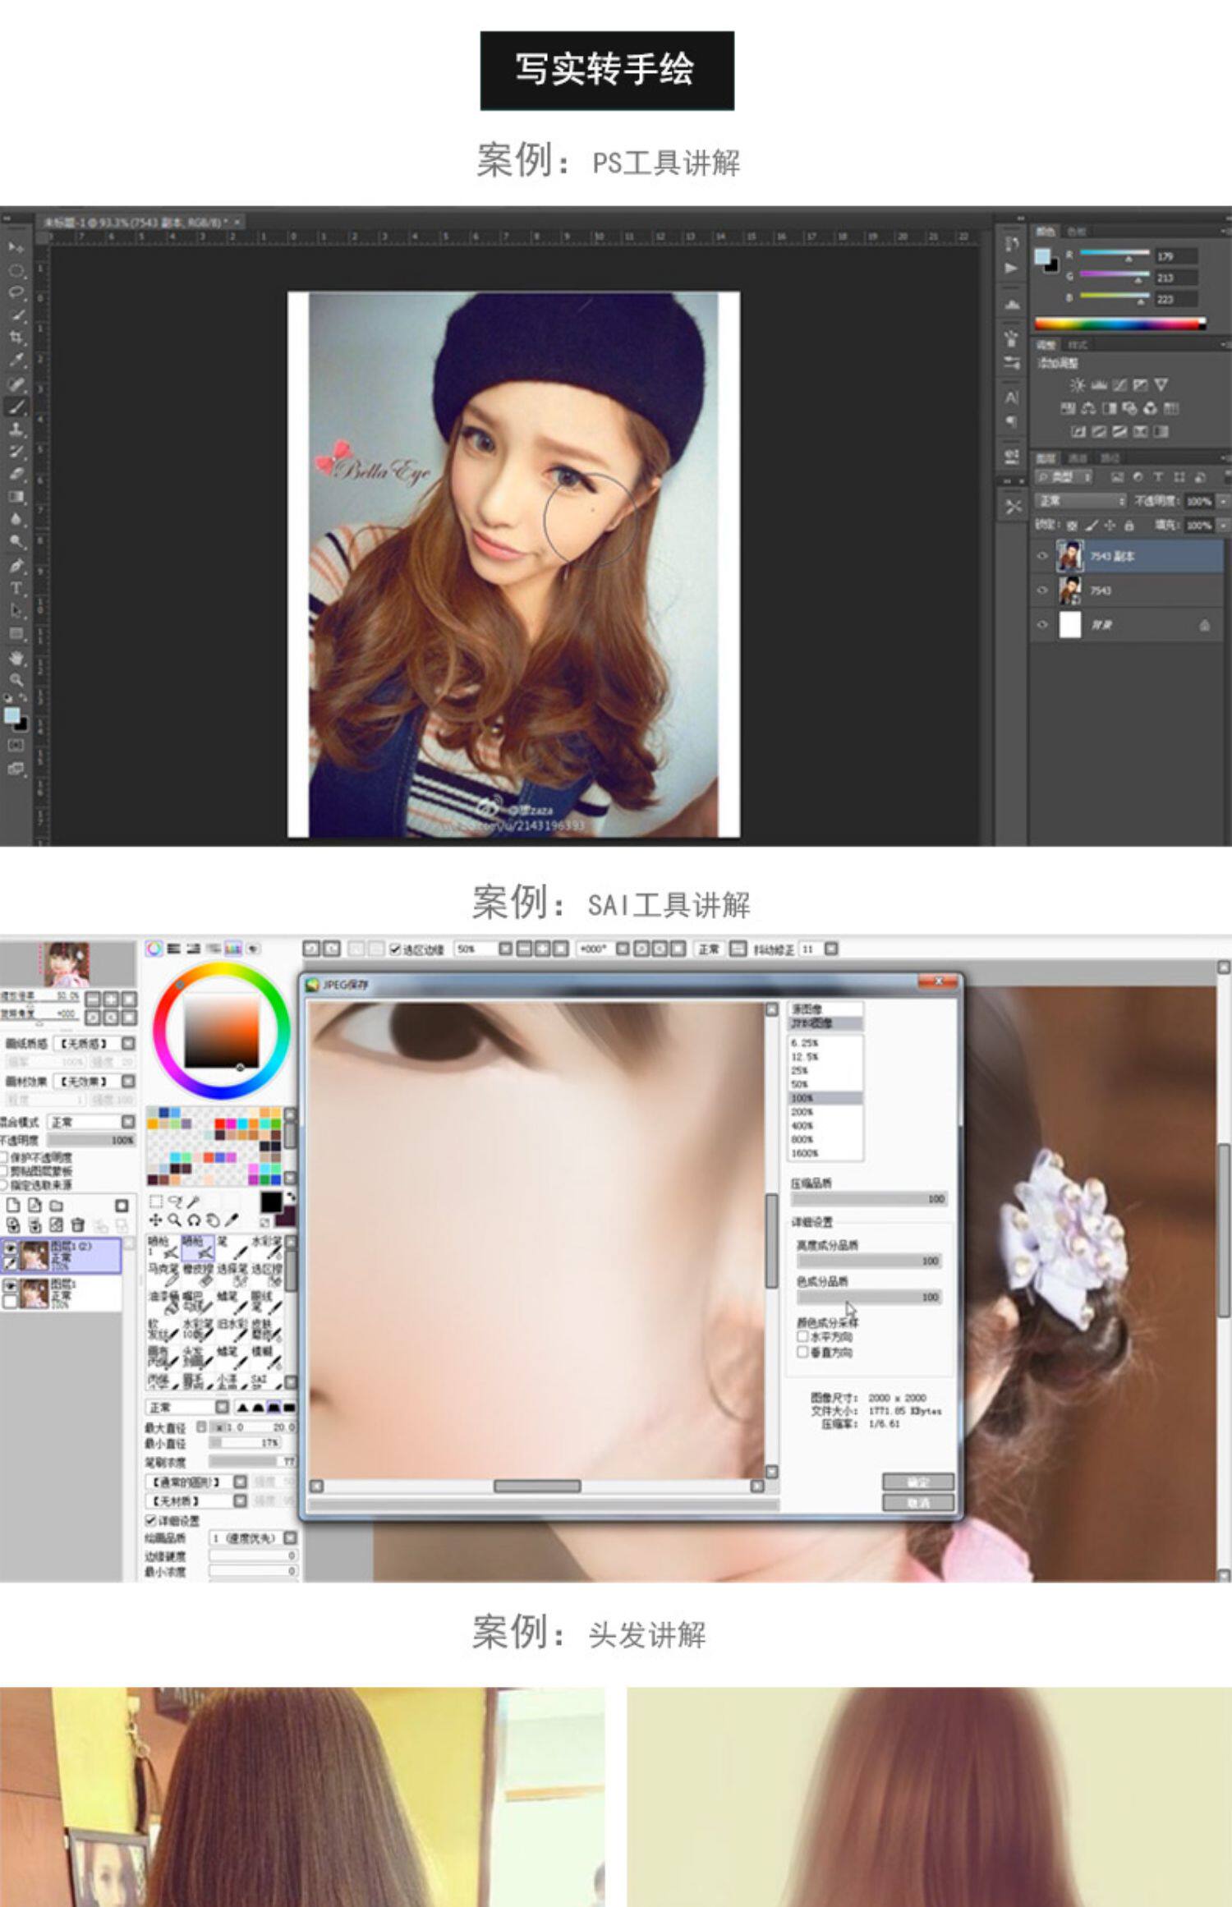Add a Brightness/Contrast adjustment in Photoshop

click(1078, 384)
